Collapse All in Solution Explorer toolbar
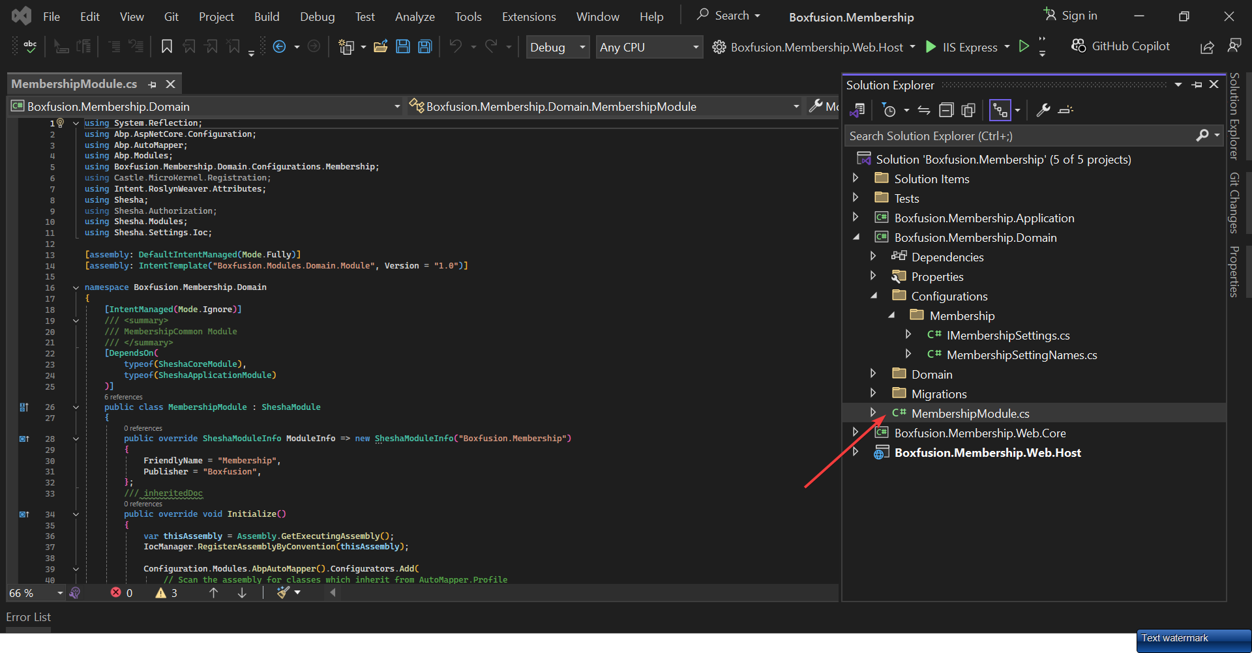Screen dimensions: 1252x653 tap(946, 110)
